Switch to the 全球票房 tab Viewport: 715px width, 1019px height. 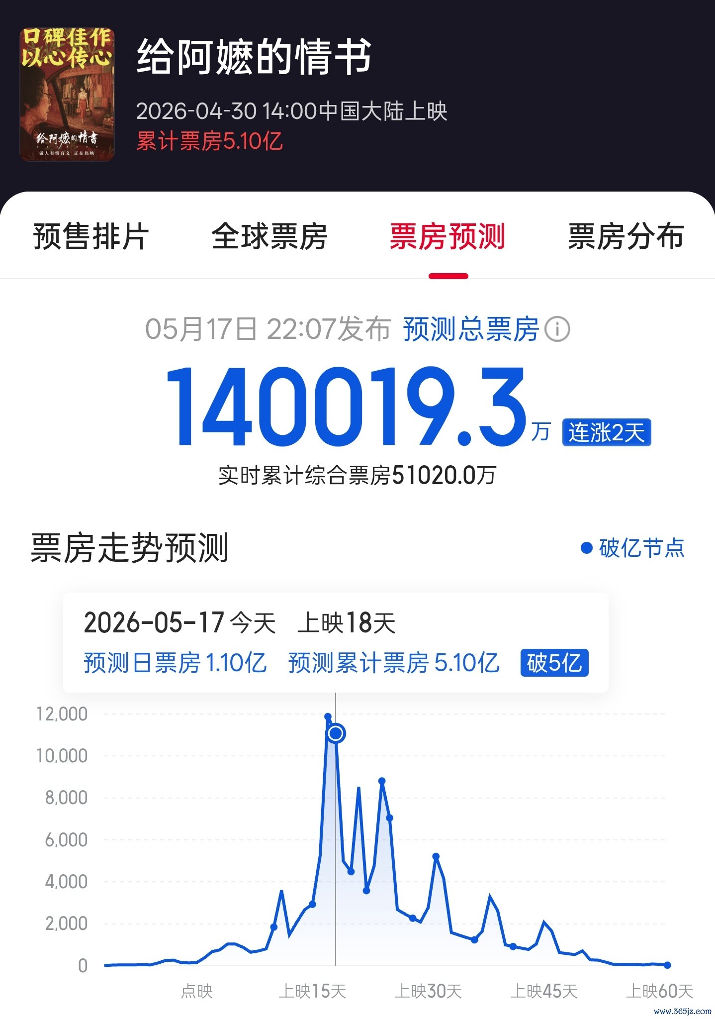coord(269,236)
